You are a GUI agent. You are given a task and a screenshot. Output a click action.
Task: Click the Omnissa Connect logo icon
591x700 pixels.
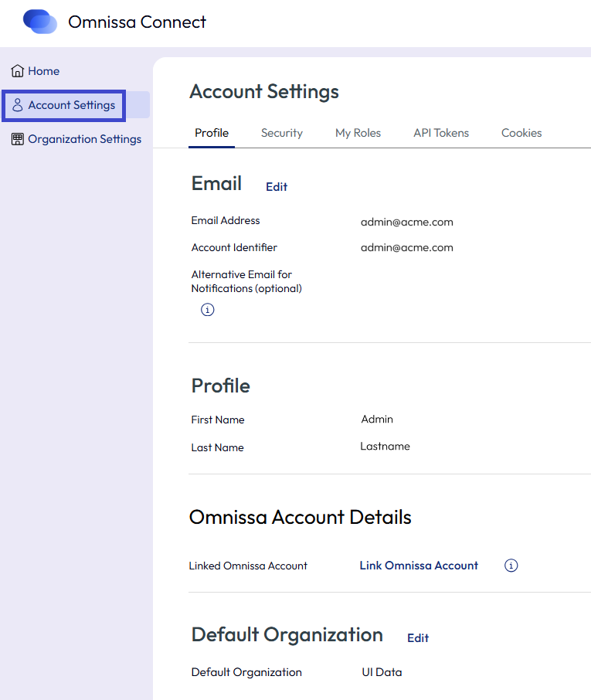click(40, 22)
